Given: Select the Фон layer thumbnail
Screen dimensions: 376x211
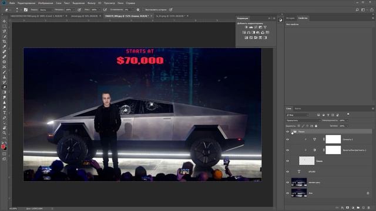Looking at the screenshot, I should 299,193.
